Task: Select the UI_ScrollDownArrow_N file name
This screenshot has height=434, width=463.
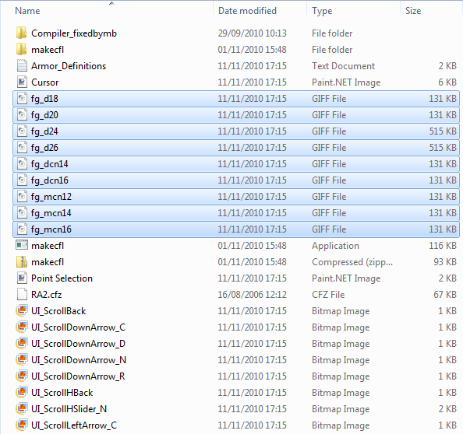Action: coord(79,360)
